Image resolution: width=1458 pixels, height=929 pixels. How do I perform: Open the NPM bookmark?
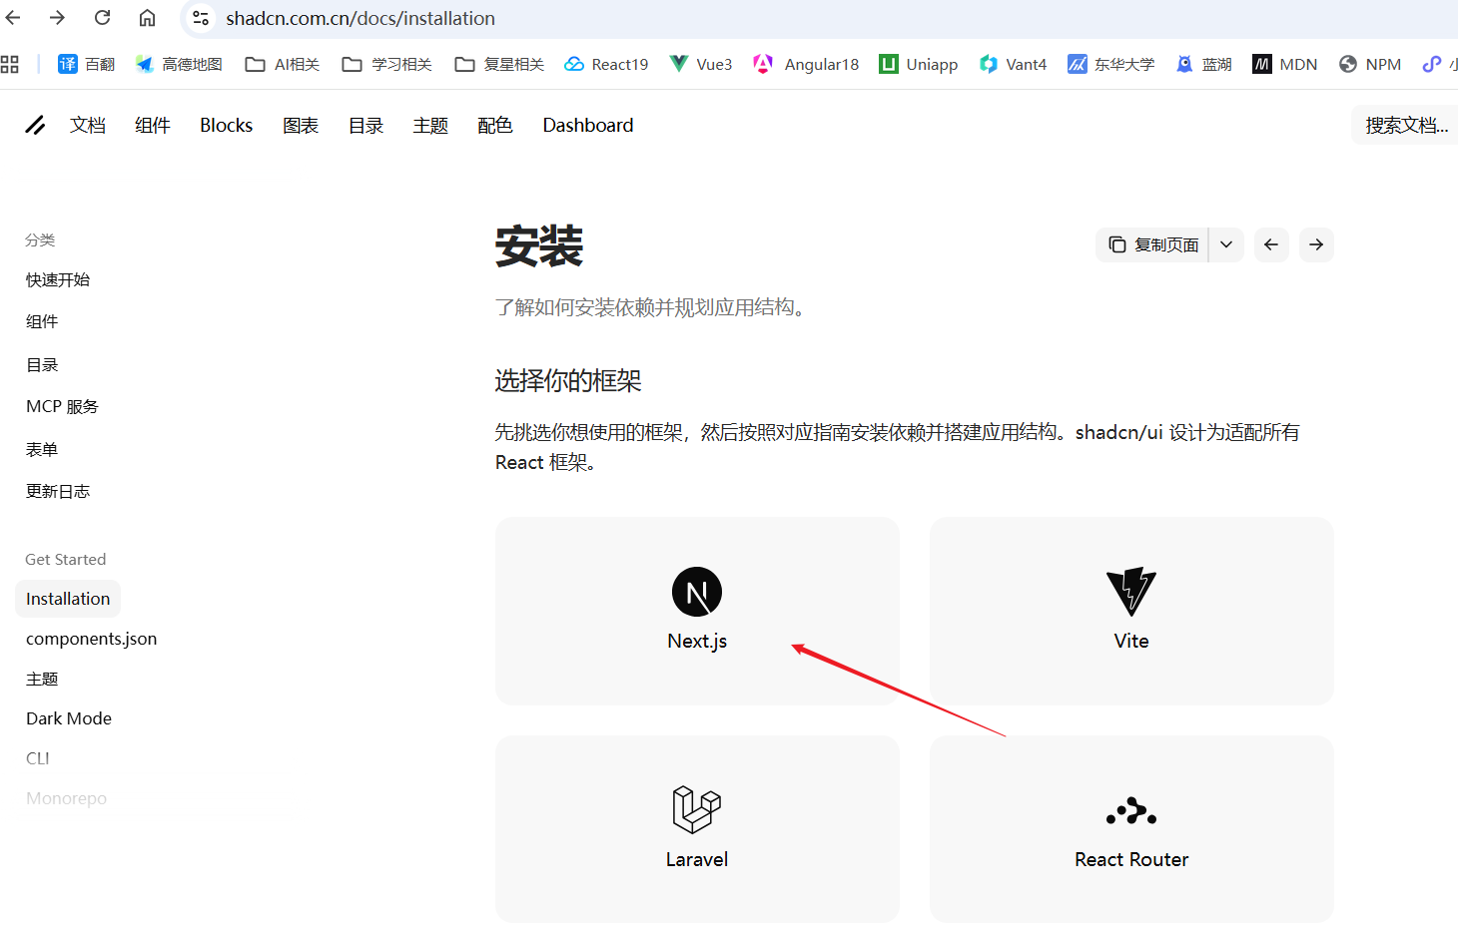pyautogui.click(x=1370, y=63)
